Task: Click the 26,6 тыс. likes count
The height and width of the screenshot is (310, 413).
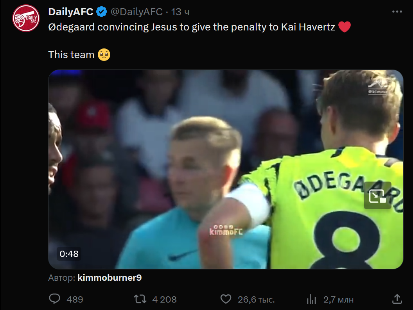Action: tap(256, 299)
